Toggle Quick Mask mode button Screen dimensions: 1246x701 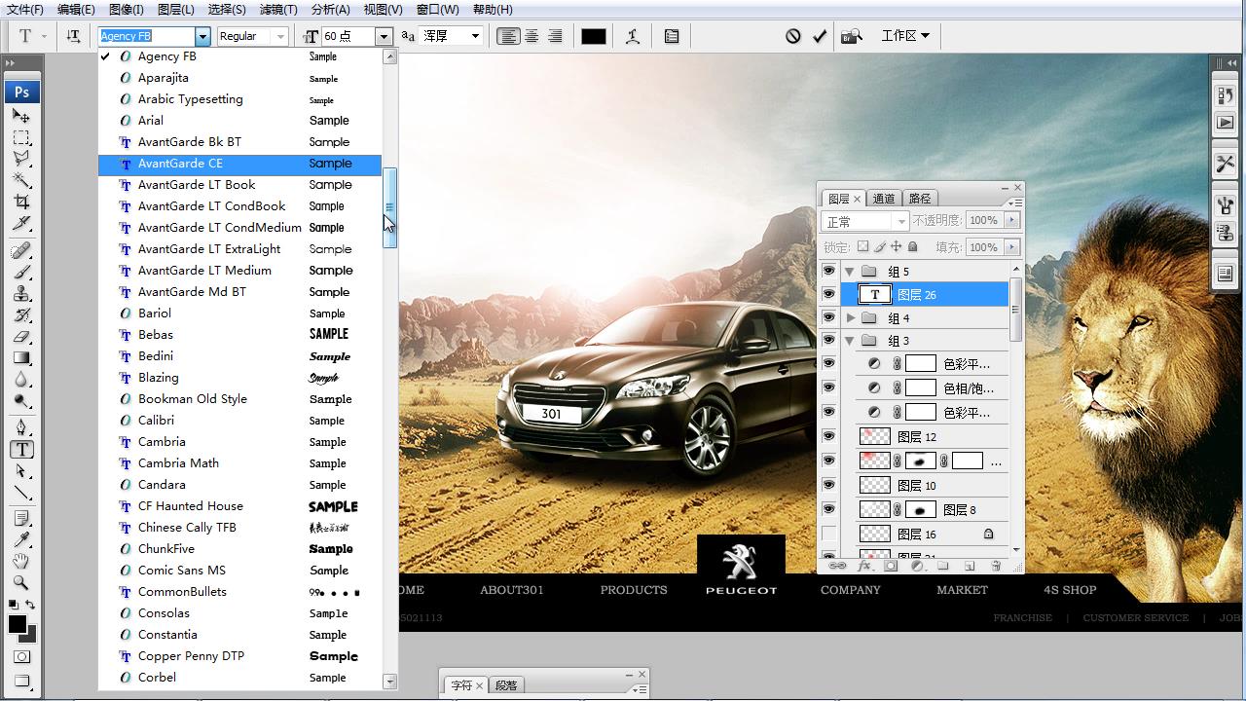pyautogui.click(x=21, y=658)
